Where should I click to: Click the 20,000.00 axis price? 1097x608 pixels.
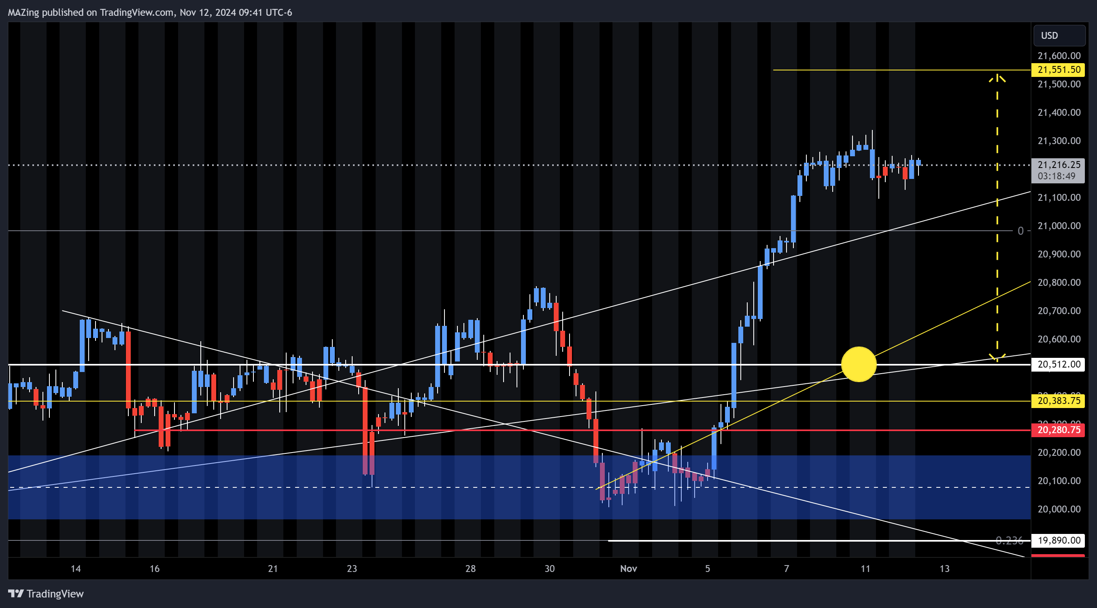pos(1059,509)
